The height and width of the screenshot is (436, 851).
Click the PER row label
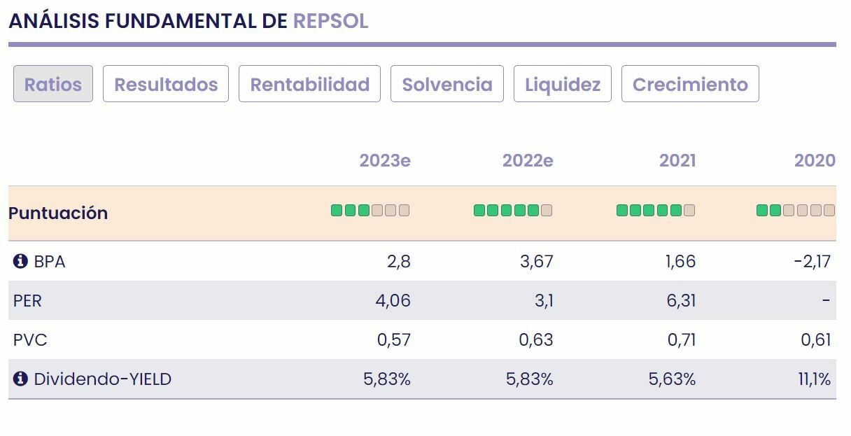[28, 301]
